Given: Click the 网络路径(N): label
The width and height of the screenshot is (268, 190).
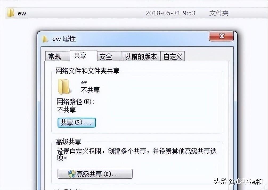Looking at the screenshot, I should (75, 102).
